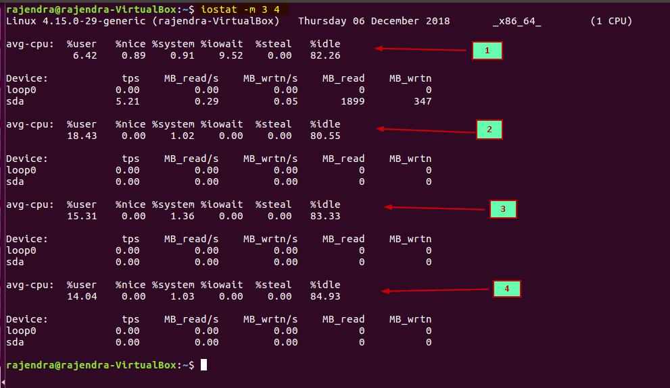Click the %nice value 0.89
Viewport: 670px width, 388px height.
134,56
